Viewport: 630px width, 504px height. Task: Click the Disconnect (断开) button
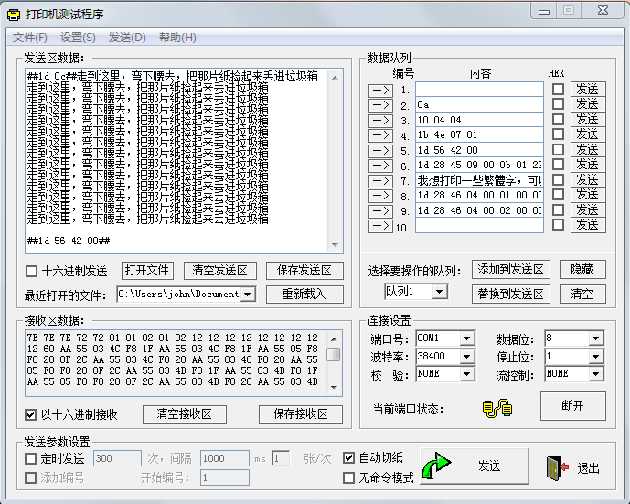(x=572, y=405)
